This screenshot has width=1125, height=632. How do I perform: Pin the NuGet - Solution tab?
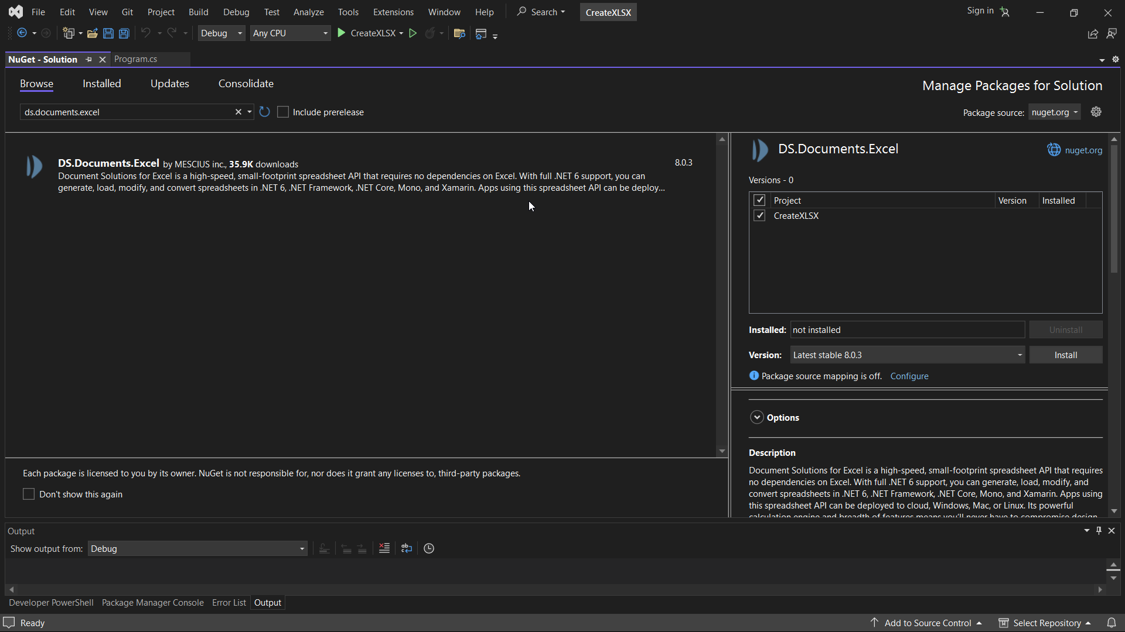click(89, 59)
